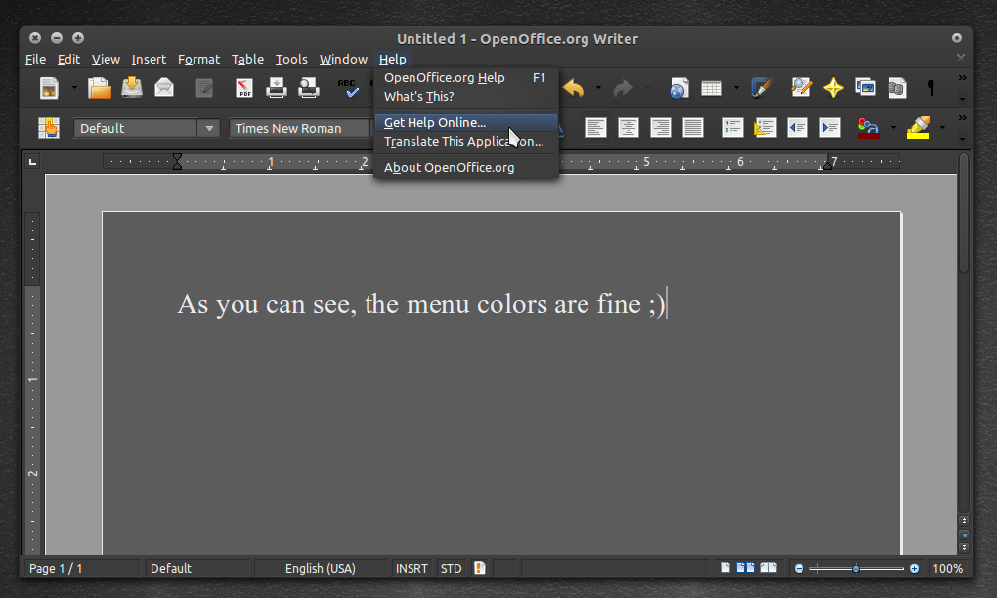Viewport: 997px width, 598px height.
Task: Decrease paragraph indent
Action: (x=798, y=128)
